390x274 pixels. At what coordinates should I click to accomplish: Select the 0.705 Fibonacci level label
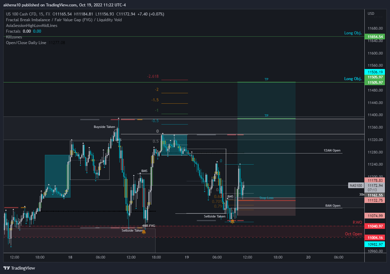[217, 202]
